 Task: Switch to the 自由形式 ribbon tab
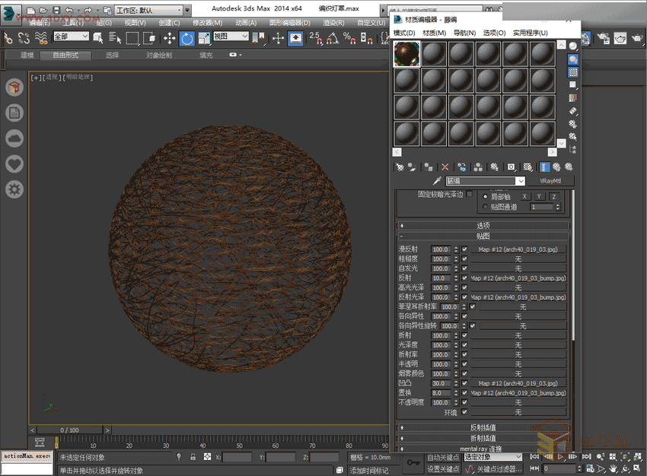coord(65,56)
